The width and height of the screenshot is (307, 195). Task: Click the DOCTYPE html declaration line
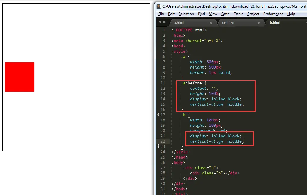click(189, 30)
